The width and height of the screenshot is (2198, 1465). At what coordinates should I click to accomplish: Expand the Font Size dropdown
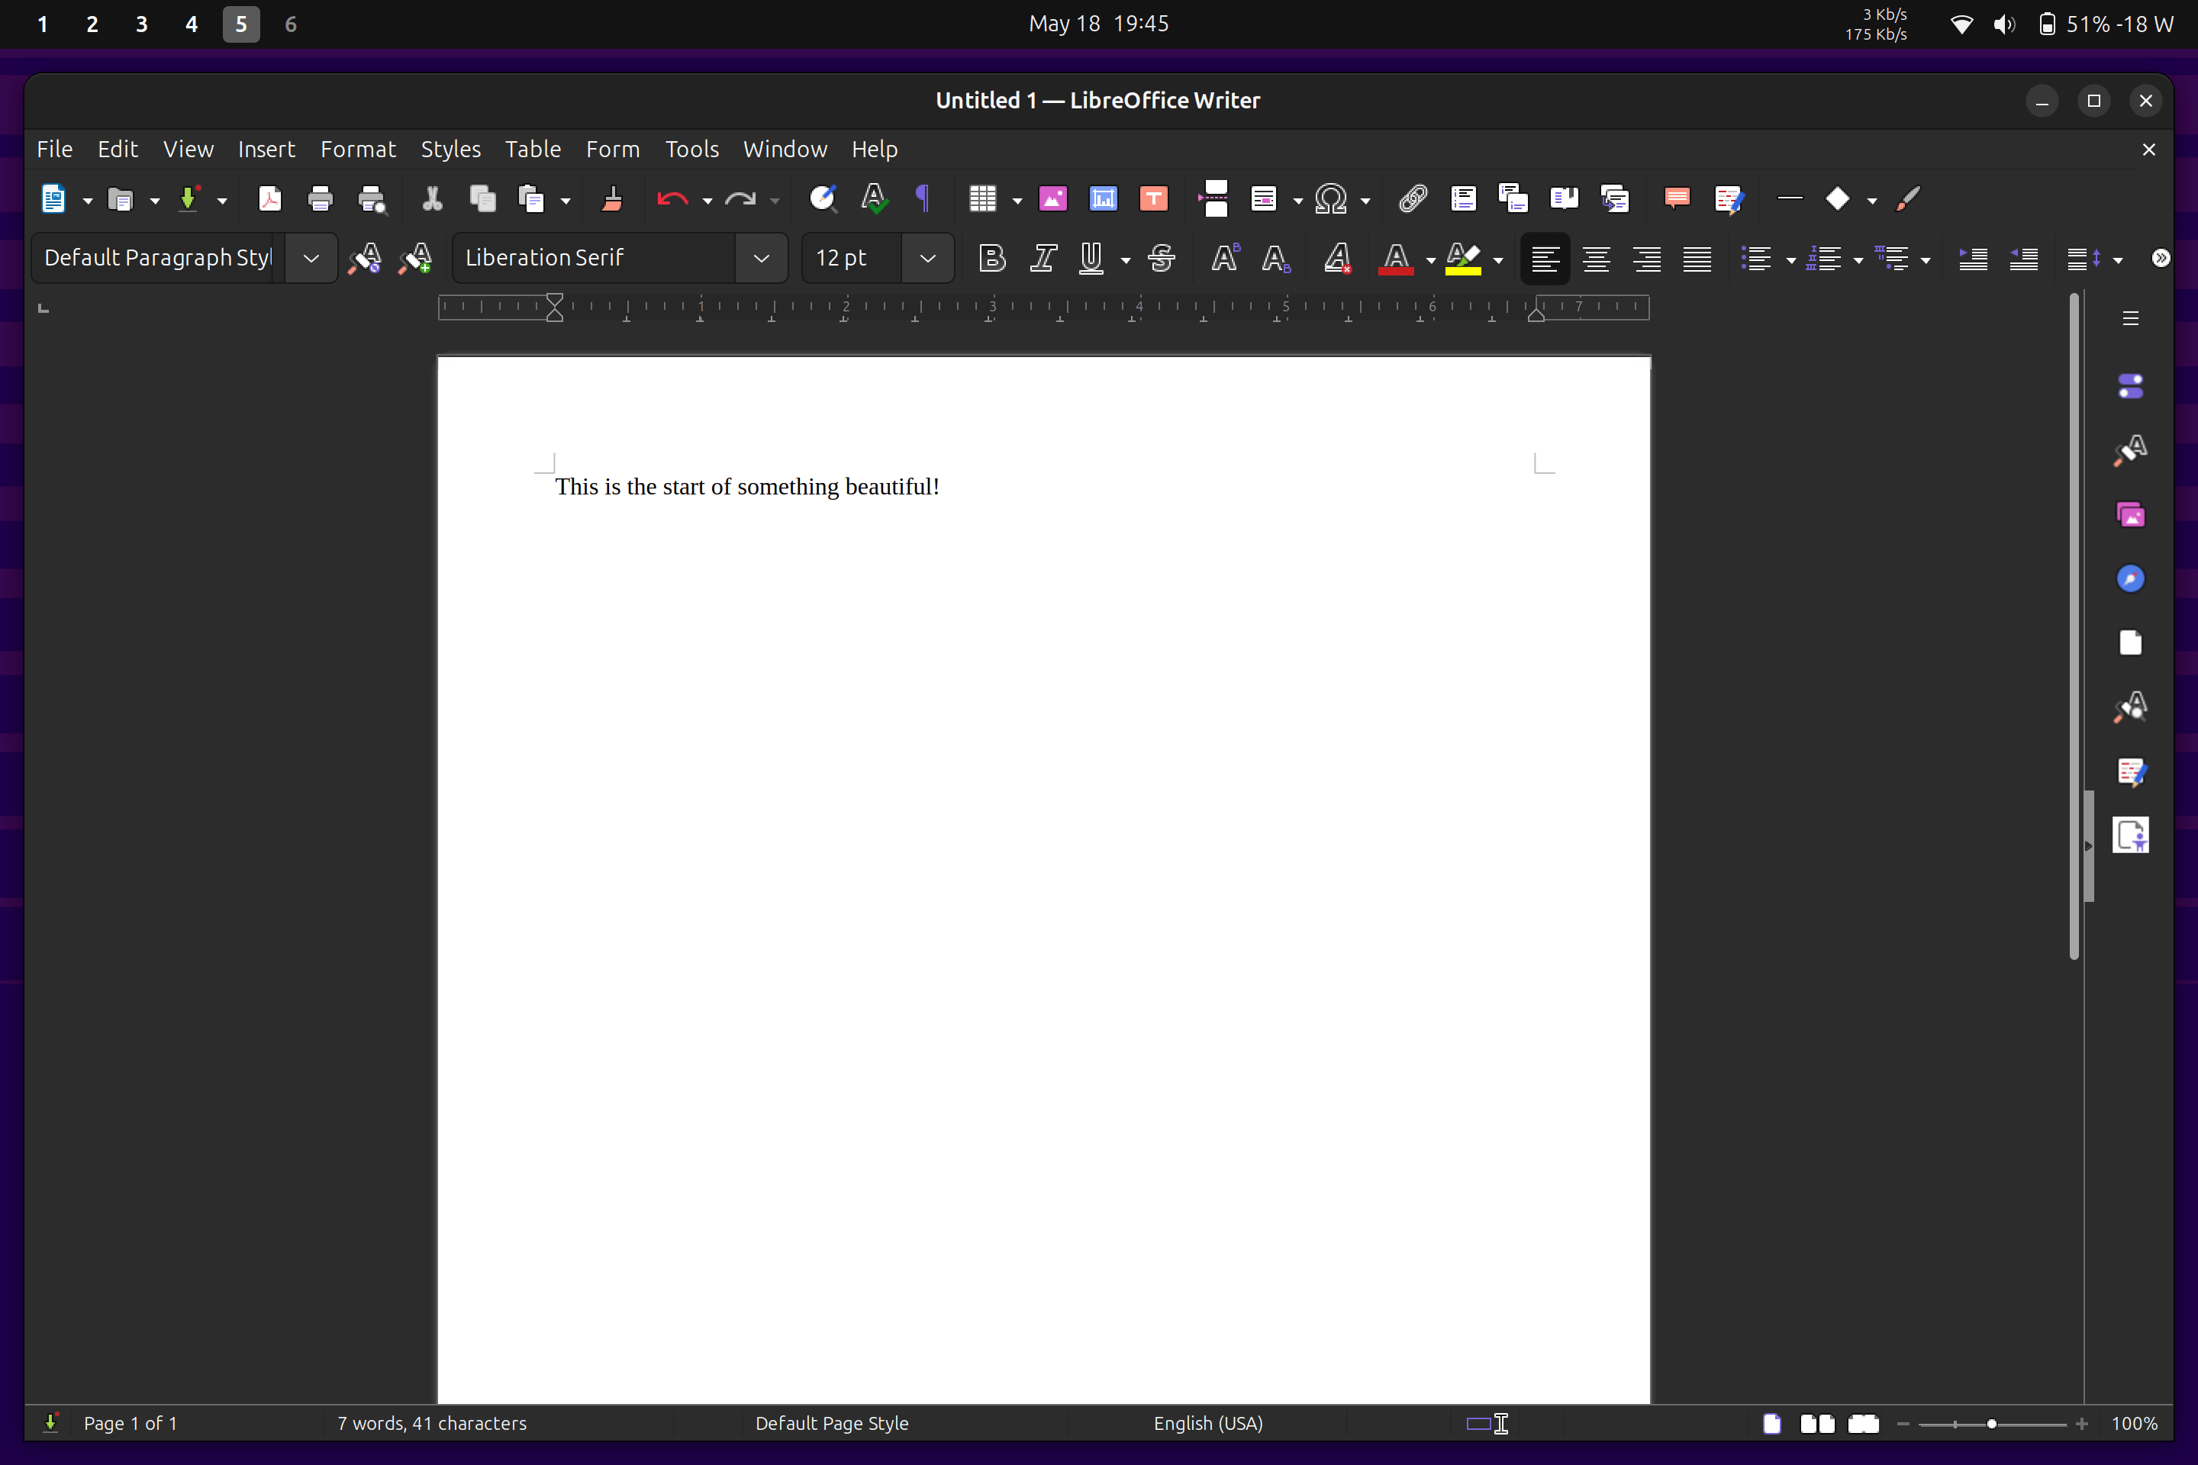(x=927, y=258)
